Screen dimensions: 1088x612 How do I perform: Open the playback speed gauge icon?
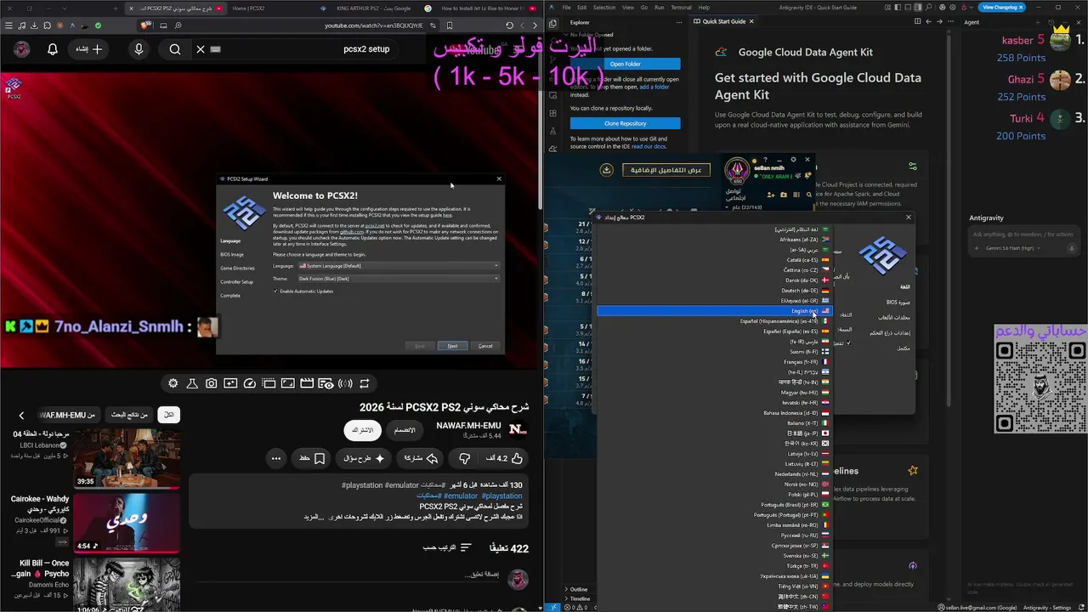tap(249, 383)
